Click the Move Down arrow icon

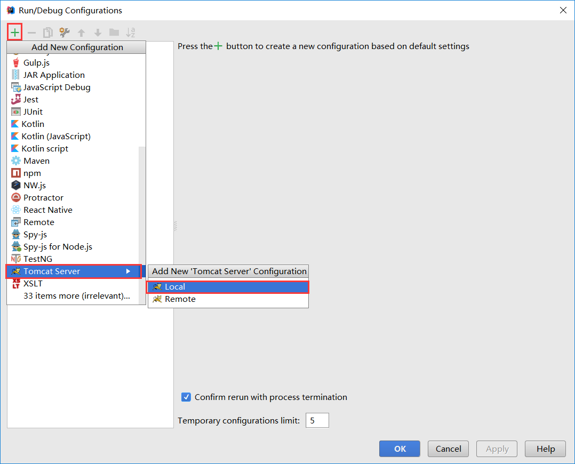tap(98, 33)
